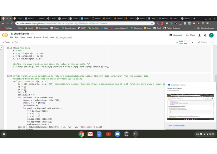The width and height of the screenshot is (217, 154).
Task: Open the BrightSpace bookmark
Action: click(x=42, y=28)
